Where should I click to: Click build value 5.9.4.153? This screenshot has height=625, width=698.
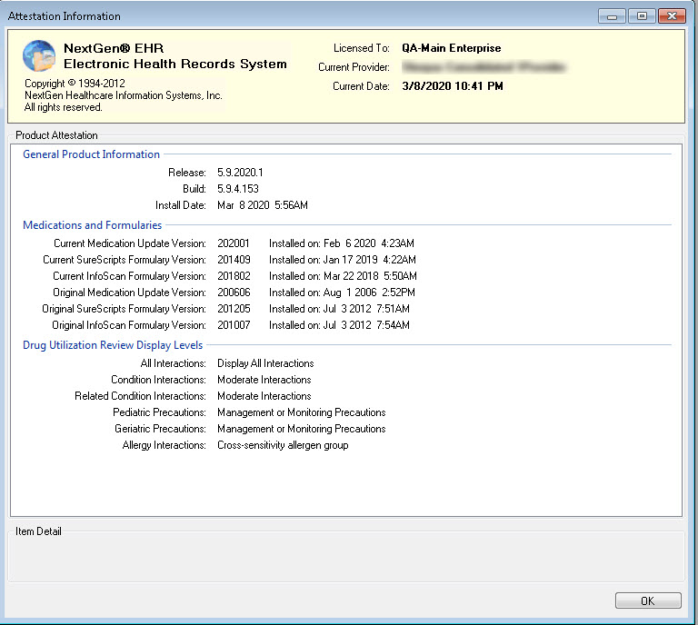(238, 189)
